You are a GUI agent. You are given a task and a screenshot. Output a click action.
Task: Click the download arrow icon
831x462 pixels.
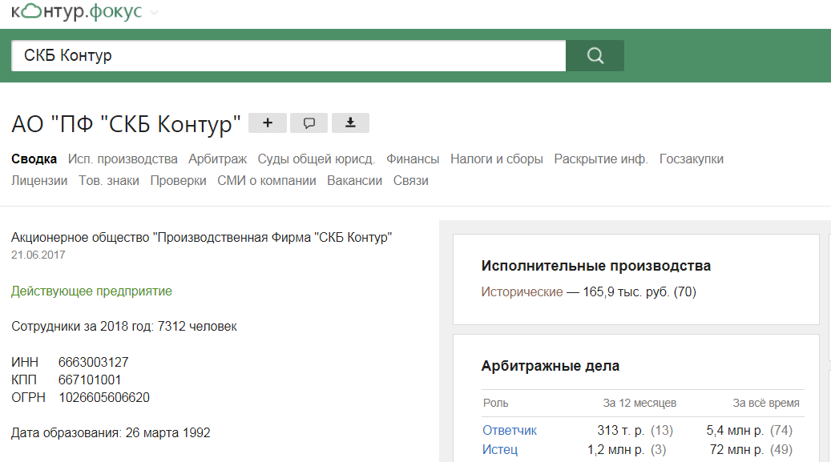(x=350, y=123)
